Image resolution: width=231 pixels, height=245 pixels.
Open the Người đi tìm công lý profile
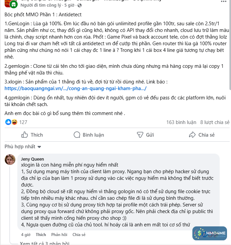[x=40, y=6]
